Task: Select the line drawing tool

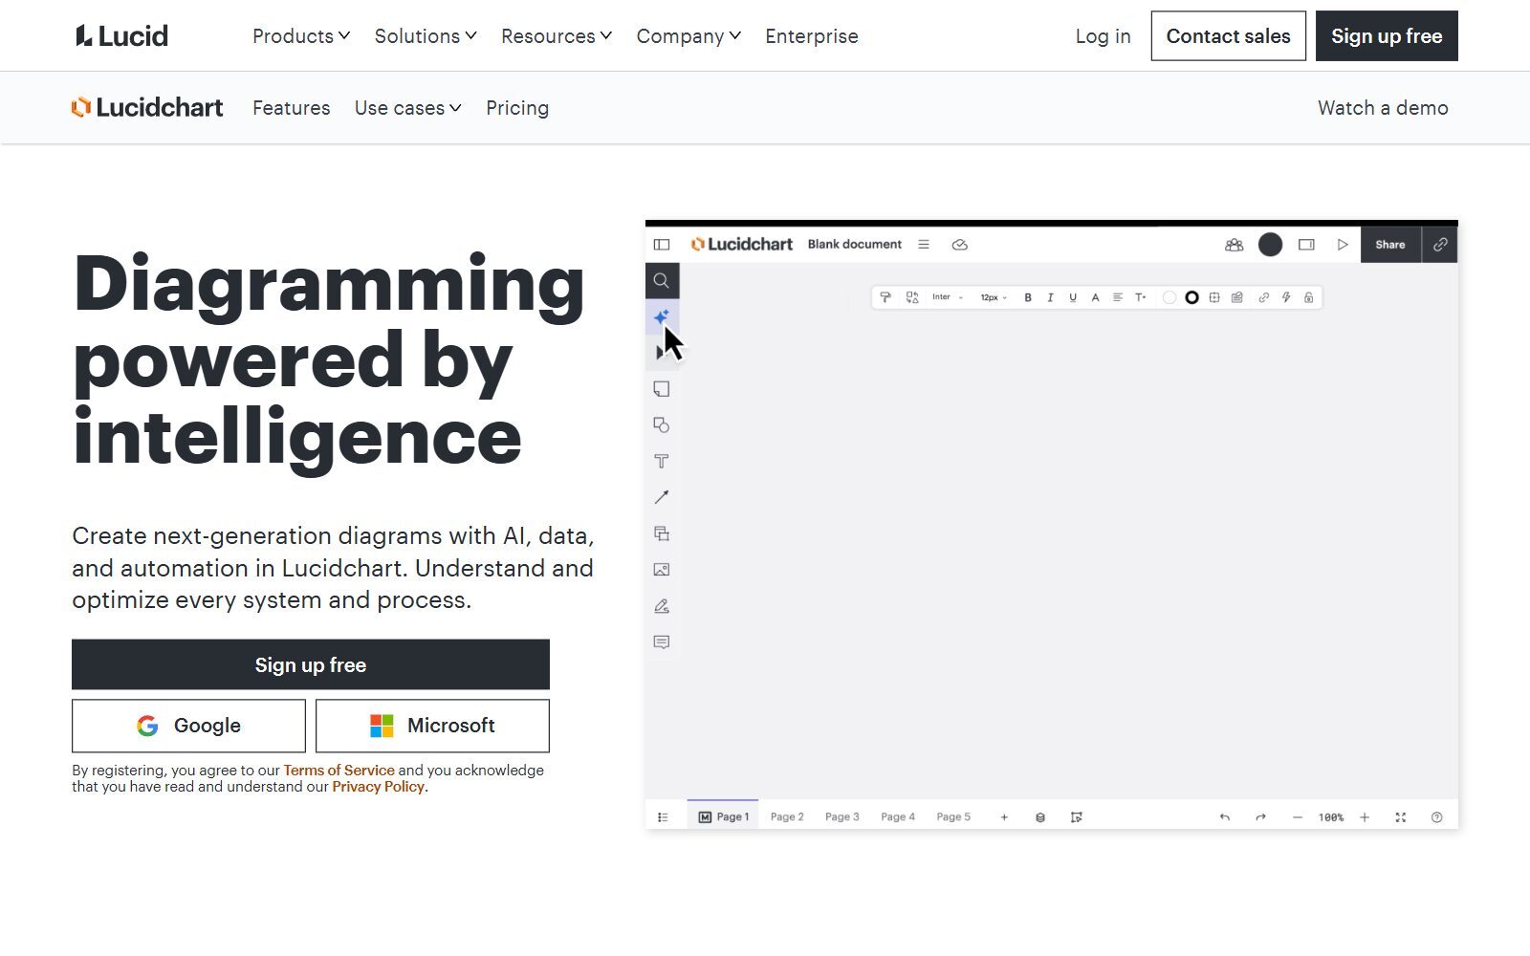Action: point(661,497)
